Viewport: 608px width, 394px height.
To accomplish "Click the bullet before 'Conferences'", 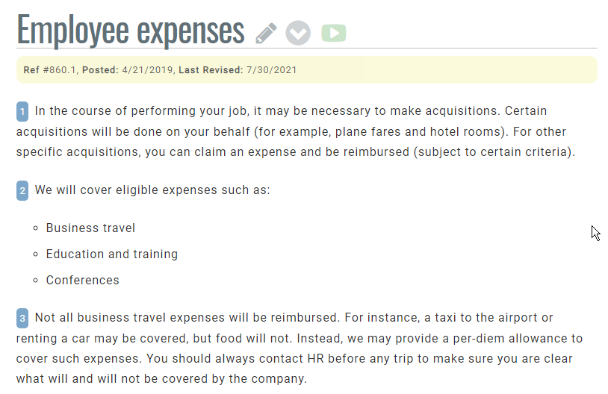I will tap(36, 281).
